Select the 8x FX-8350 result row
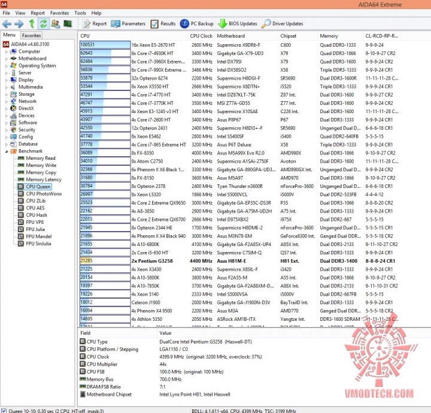Viewport: 431px width, 413px height. 239,153
